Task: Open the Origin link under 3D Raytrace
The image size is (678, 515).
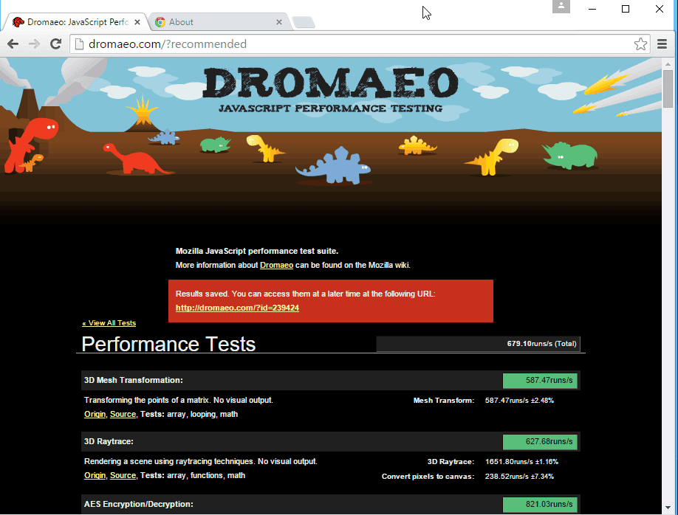Action: click(x=95, y=476)
